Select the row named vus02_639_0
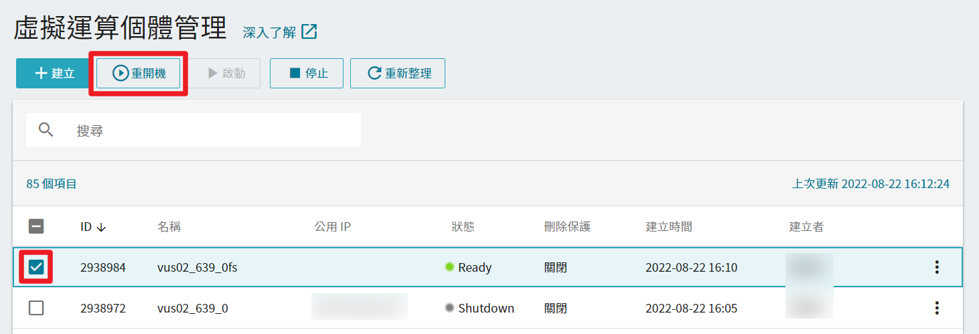 point(487,308)
